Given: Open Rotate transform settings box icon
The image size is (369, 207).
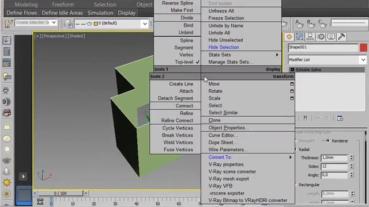Looking at the screenshot, I should 292,91.
